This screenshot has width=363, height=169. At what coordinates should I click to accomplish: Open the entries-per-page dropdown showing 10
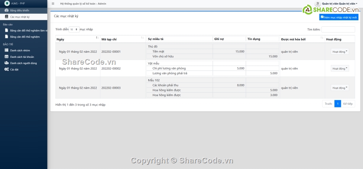tap(74, 29)
